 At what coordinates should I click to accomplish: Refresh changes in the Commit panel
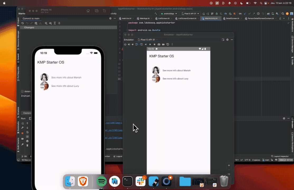[23, 23]
